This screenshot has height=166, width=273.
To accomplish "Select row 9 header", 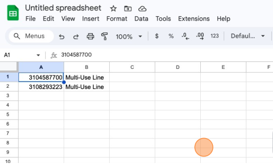I will [9, 152].
